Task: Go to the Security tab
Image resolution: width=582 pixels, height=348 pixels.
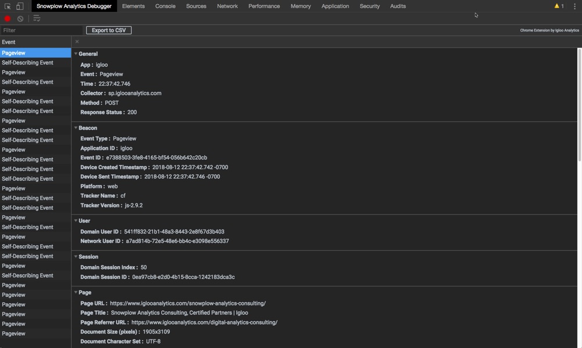Action: (370, 6)
